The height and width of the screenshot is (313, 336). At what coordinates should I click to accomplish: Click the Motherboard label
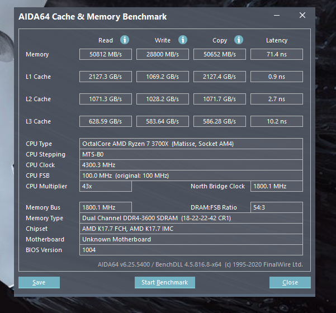pyautogui.click(x=45, y=239)
